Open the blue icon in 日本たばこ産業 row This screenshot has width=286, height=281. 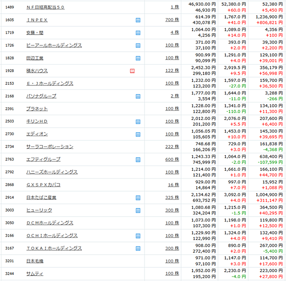point(138,198)
